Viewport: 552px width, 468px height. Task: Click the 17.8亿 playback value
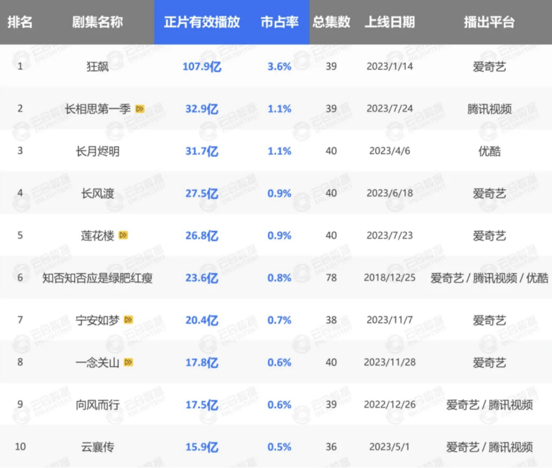click(202, 362)
